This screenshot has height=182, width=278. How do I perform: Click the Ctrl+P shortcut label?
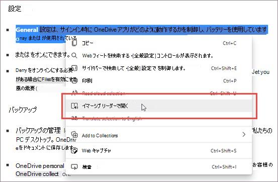point(230,81)
